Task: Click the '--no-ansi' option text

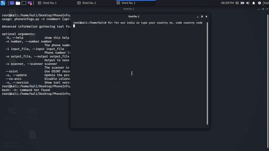Action: click(13, 79)
